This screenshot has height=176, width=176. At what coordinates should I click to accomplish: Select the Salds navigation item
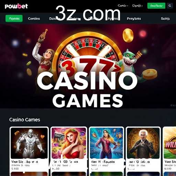[165, 19]
